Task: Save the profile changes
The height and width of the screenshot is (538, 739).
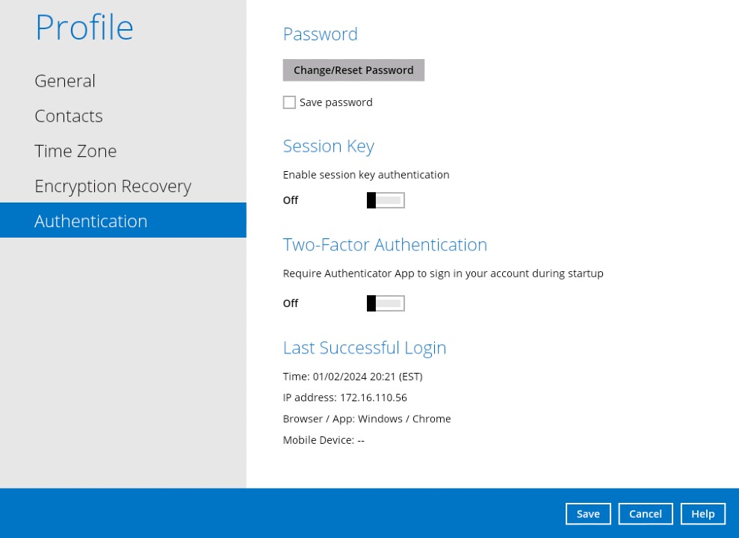Action: point(588,513)
